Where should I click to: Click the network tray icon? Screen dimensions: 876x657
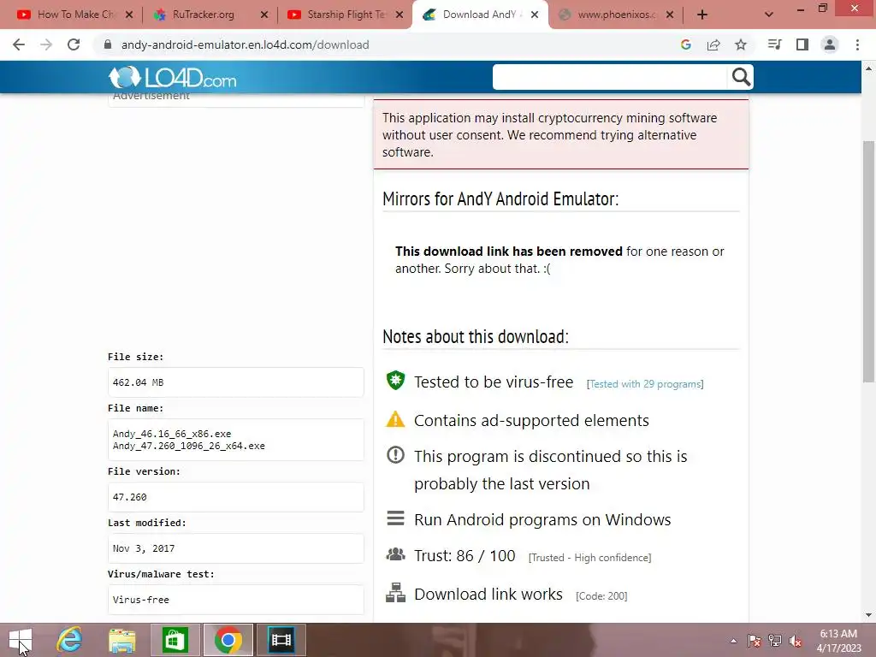click(775, 642)
